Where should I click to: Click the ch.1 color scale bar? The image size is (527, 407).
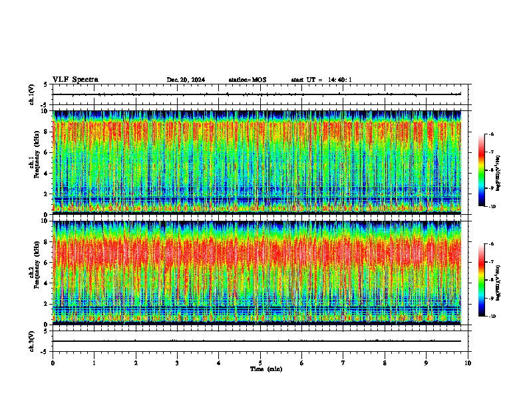(481, 170)
